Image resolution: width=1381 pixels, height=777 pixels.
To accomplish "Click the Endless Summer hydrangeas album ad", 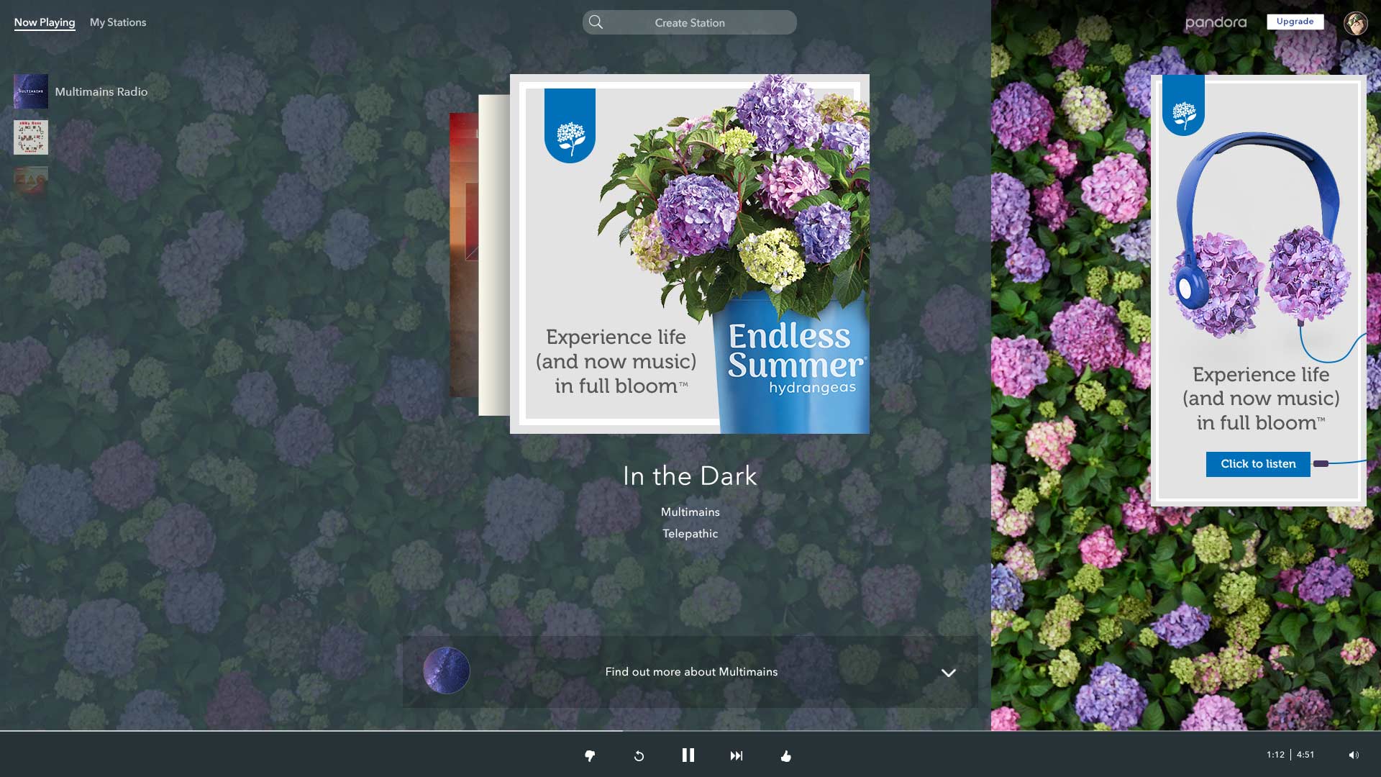I will tap(690, 254).
